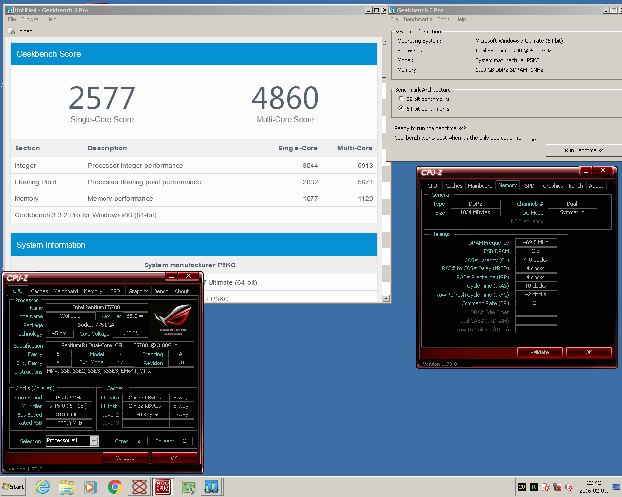This screenshot has width=622, height=497.
Task: Click the Single-Core Score 2577
Action: (102, 98)
